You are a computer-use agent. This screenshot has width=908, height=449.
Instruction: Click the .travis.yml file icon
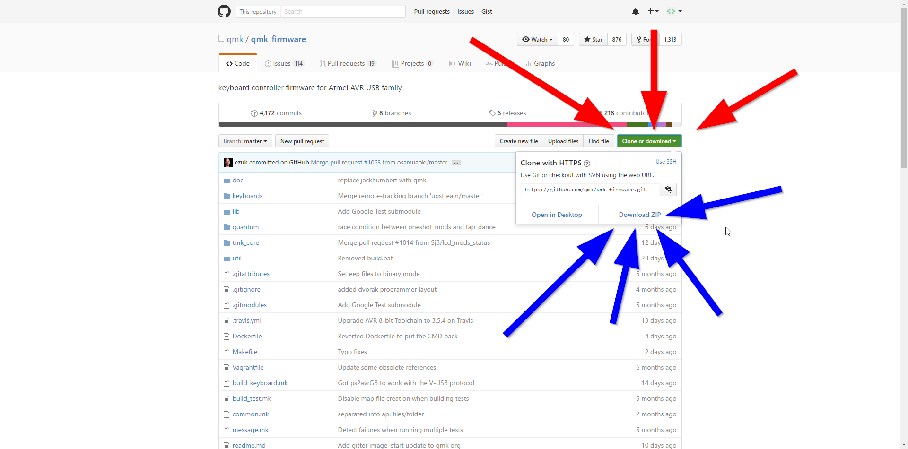pos(227,321)
